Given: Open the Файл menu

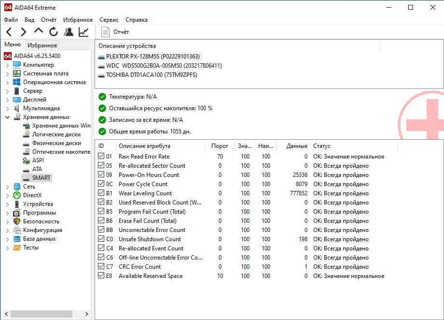Looking at the screenshot, I should pyautogui.click(x=11, y=19).
